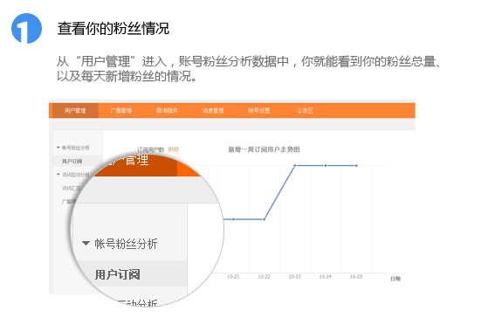Click the 10-21 date axis label
This screenshot has height=332, width=481.
233,277
